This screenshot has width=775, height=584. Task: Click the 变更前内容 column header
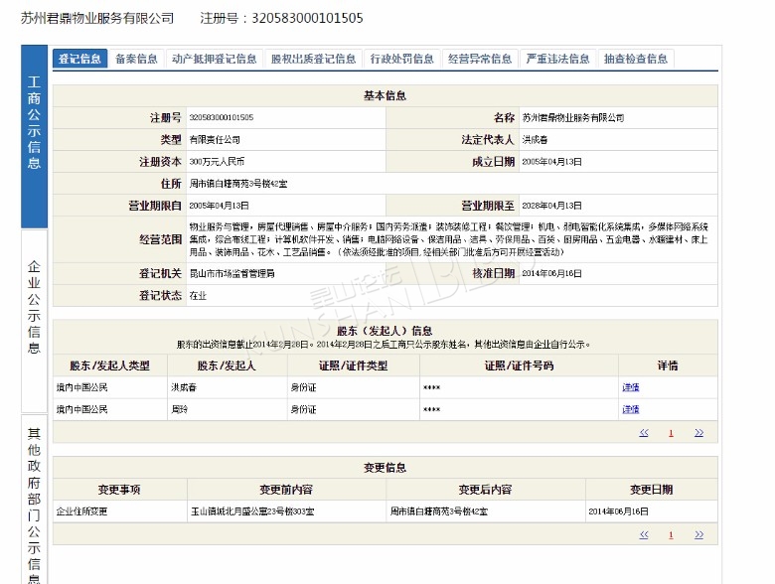pyautogui.click(x=286, y=490)
